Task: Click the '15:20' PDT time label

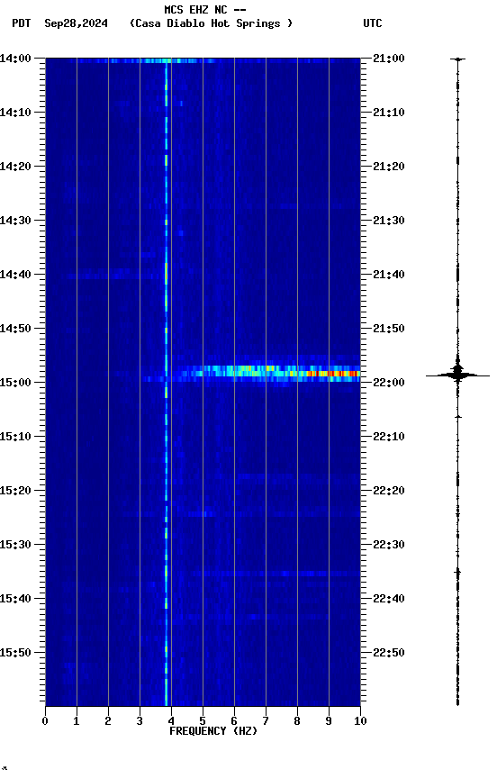Action: 15,491
